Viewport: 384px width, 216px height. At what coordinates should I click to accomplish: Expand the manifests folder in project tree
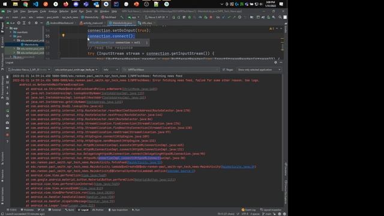coord(11,32)
